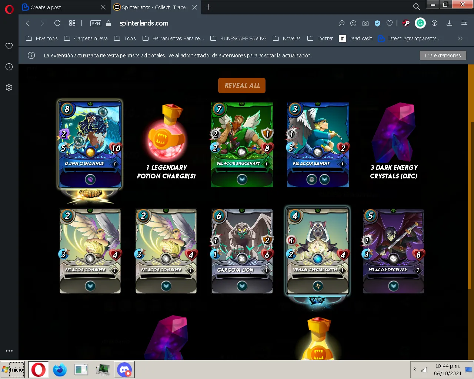This screenshot has height=379, width=474.
Task: Open the sidebar history clock icon
Action: point(9,67)
